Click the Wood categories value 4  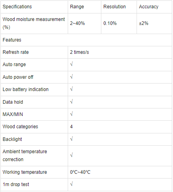71,127
